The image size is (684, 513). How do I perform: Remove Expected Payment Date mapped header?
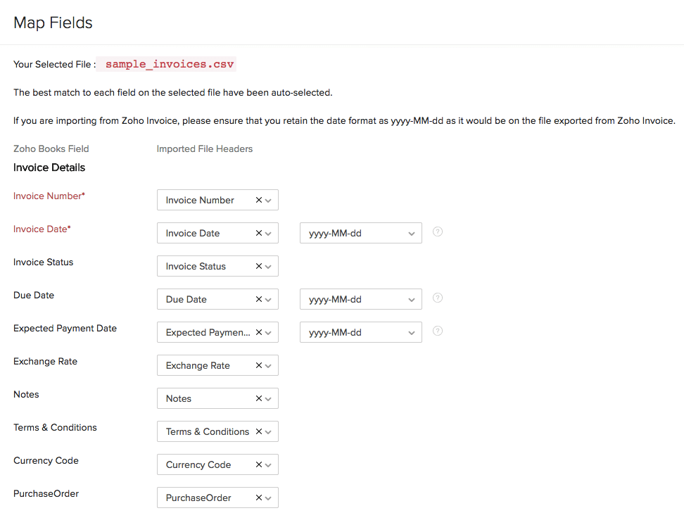point(258,333)
